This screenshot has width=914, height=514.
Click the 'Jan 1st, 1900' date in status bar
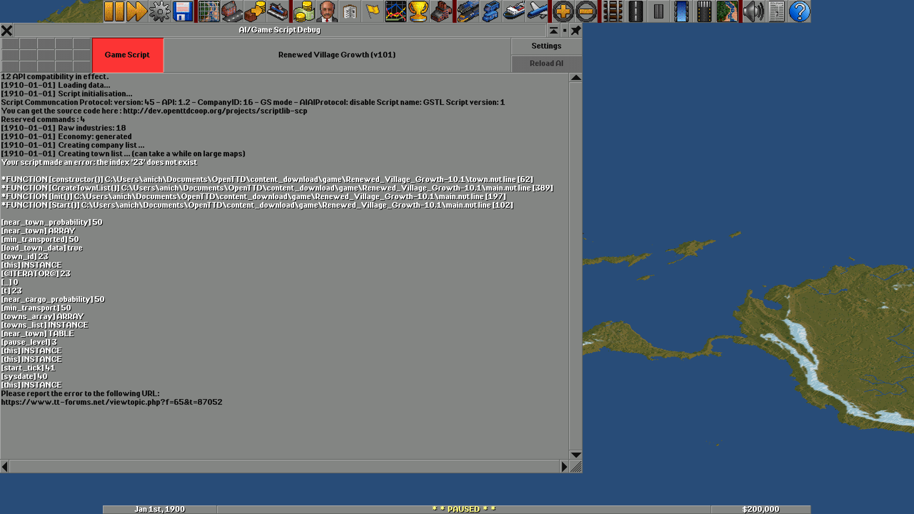coord(160,509)
